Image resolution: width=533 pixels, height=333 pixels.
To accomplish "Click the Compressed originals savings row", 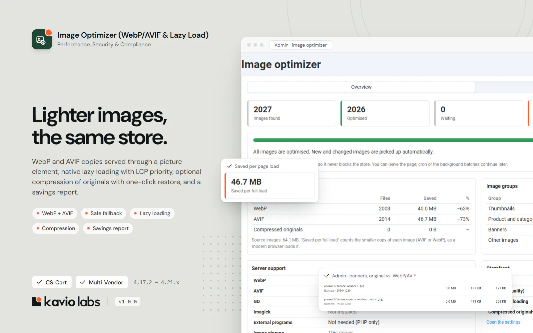I will coord(361,229).
